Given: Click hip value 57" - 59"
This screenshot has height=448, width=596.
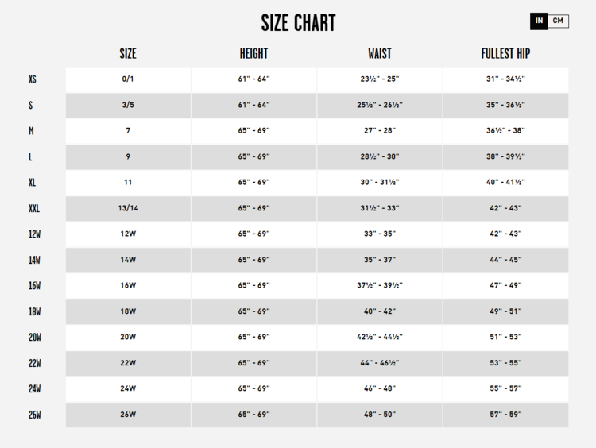Looking at the screenshot, I should point(505,415).
